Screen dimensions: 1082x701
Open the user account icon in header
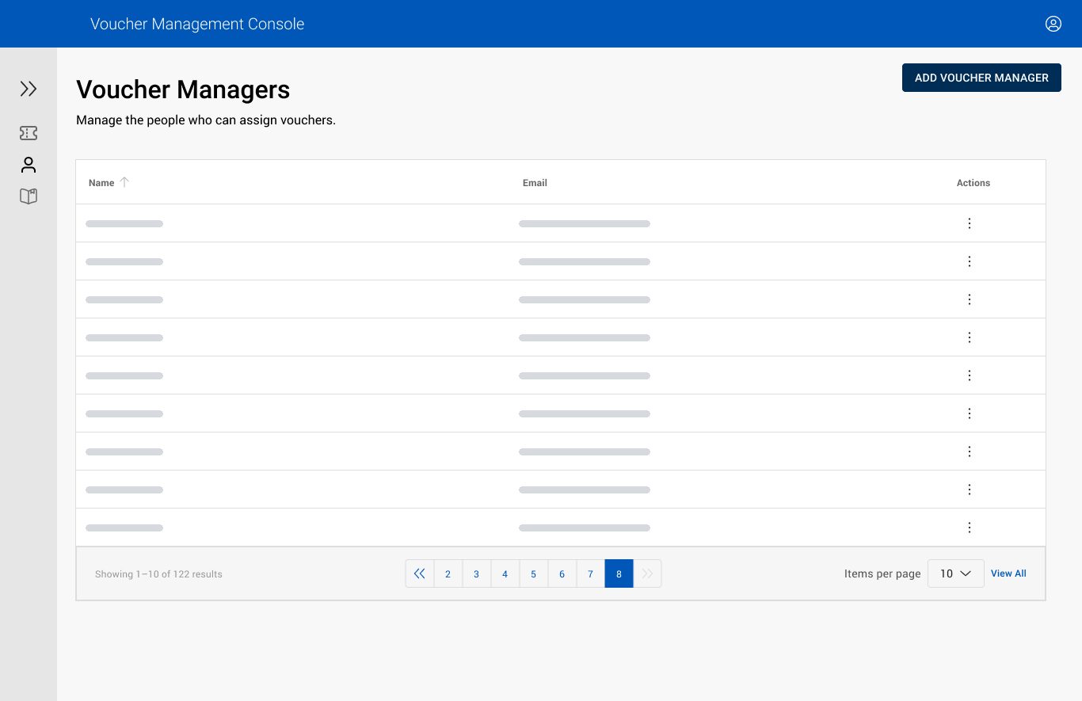[1053, 24]
